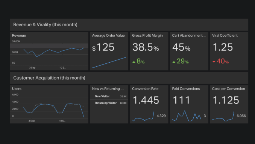This screenshot has height=144, width=255.
Task: Click the 3 Sep marker on Revenue chart
Action: pyautogui.click(x=32, y=67)
